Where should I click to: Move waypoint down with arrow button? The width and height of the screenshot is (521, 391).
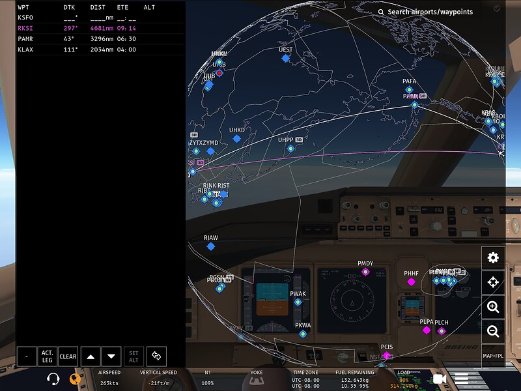click(111, 356)
